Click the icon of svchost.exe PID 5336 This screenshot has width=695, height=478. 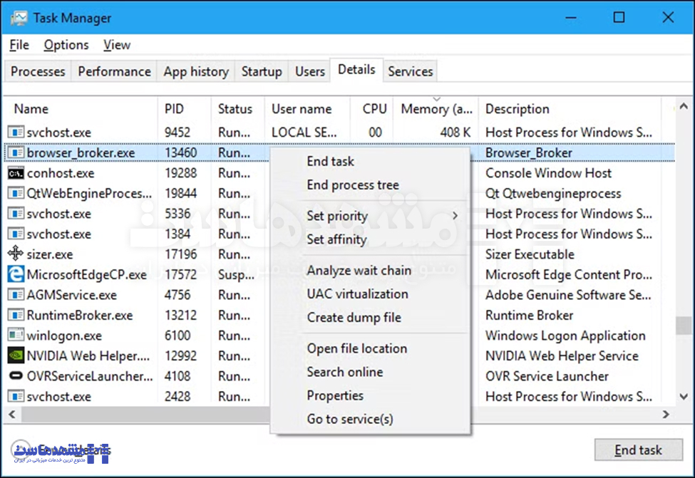[16, 214]
